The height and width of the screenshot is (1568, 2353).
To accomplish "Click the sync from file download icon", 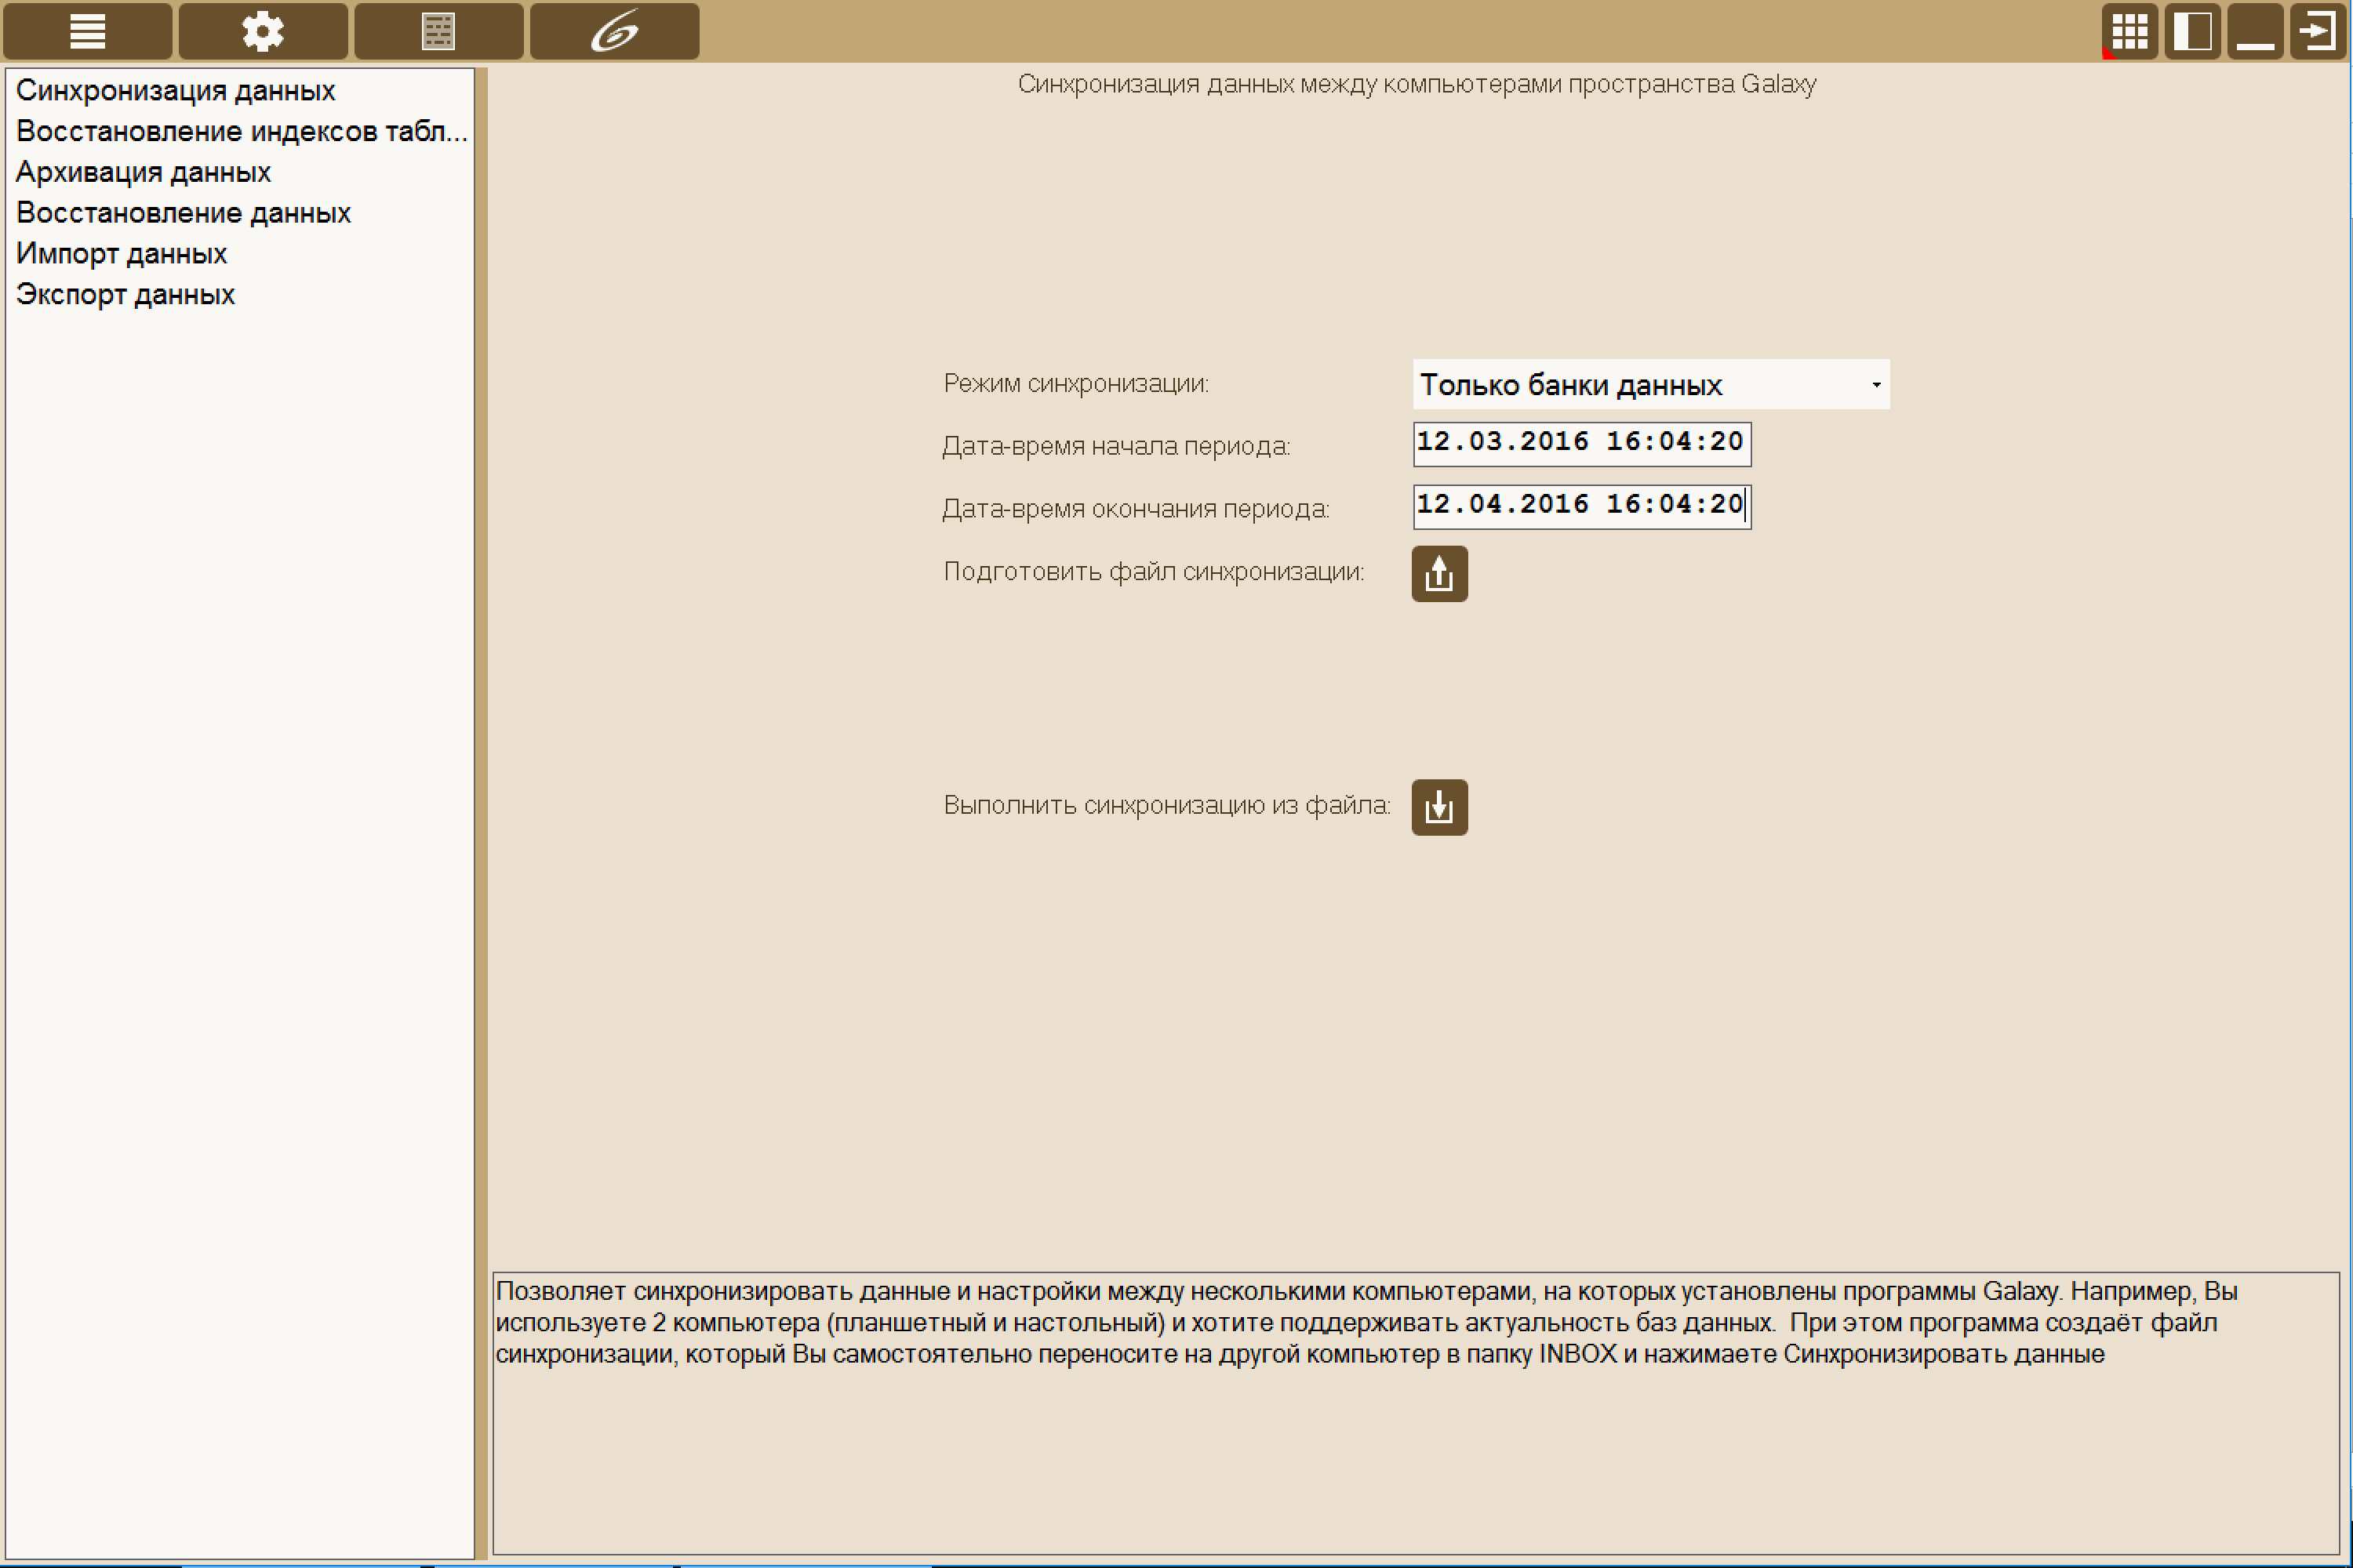I will tap(1439, 807).
